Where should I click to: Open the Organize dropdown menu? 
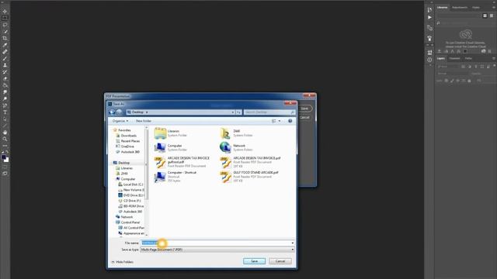[120, 121]
